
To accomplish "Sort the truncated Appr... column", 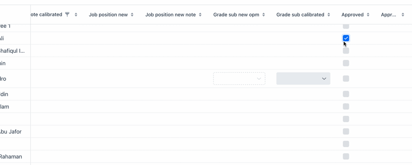I will [403, 15].
